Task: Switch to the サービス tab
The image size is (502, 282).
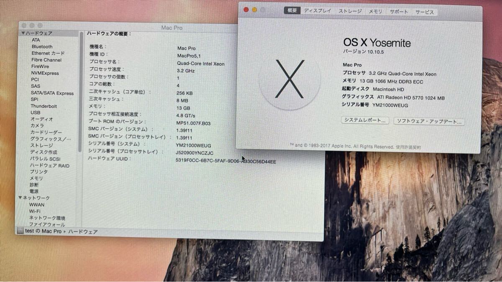Action: pyautogui.click(x=425, y=12)
